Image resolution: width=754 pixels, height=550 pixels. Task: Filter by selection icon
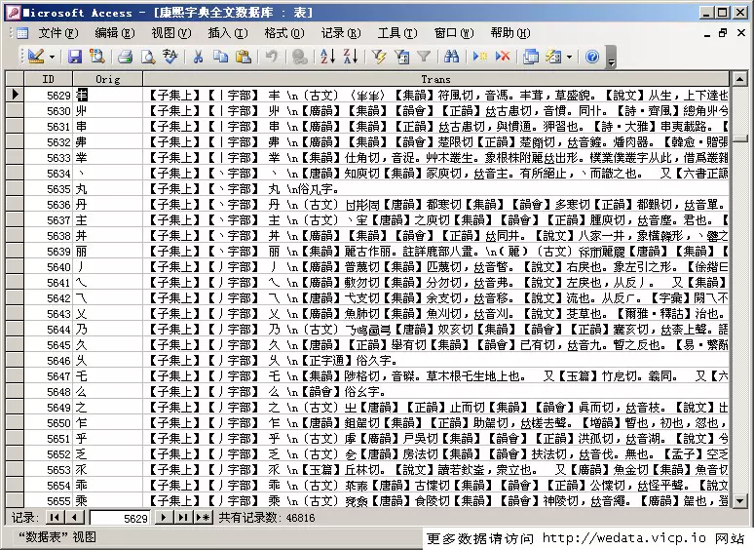coord(378,57)
